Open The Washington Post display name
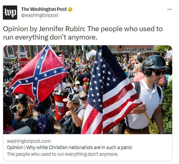Image resolution: width=179 pixels, height=164 pixels. tap(44, 9)
